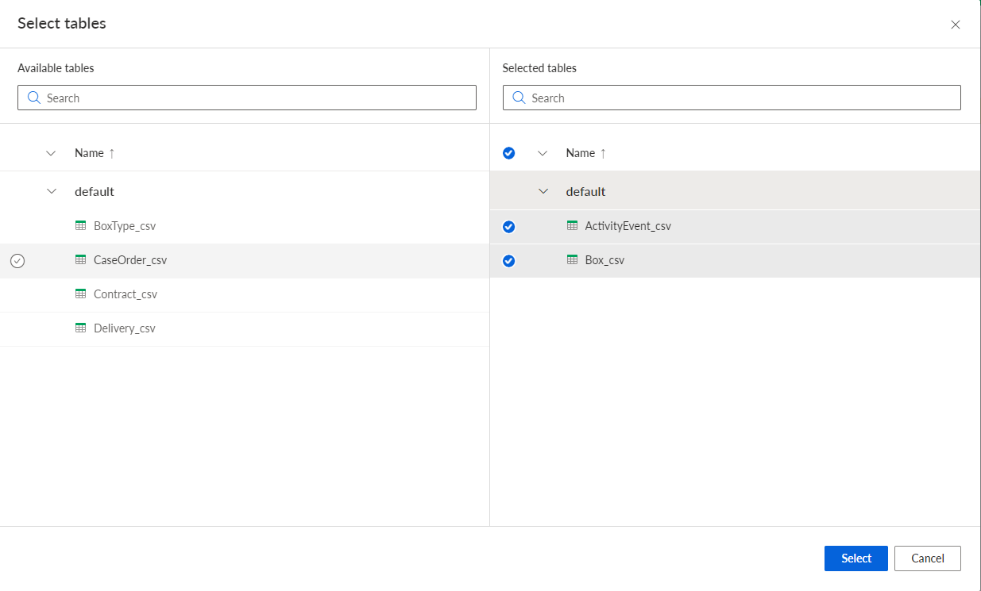Uncheck the Box_csv checkbox
Screen dimensions: 981x591
coord(509,261)
